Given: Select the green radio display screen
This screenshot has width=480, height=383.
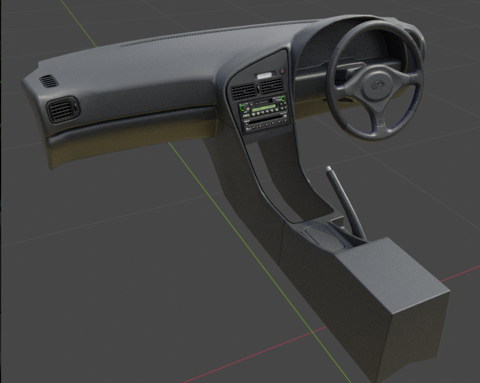Looking at the screenshot, I should coord(263,108).
